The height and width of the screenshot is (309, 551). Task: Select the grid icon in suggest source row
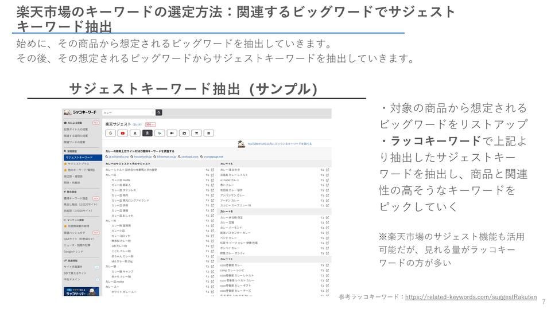pos(209,133)
